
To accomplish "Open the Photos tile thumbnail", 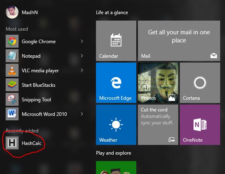I will click(158, 83).
